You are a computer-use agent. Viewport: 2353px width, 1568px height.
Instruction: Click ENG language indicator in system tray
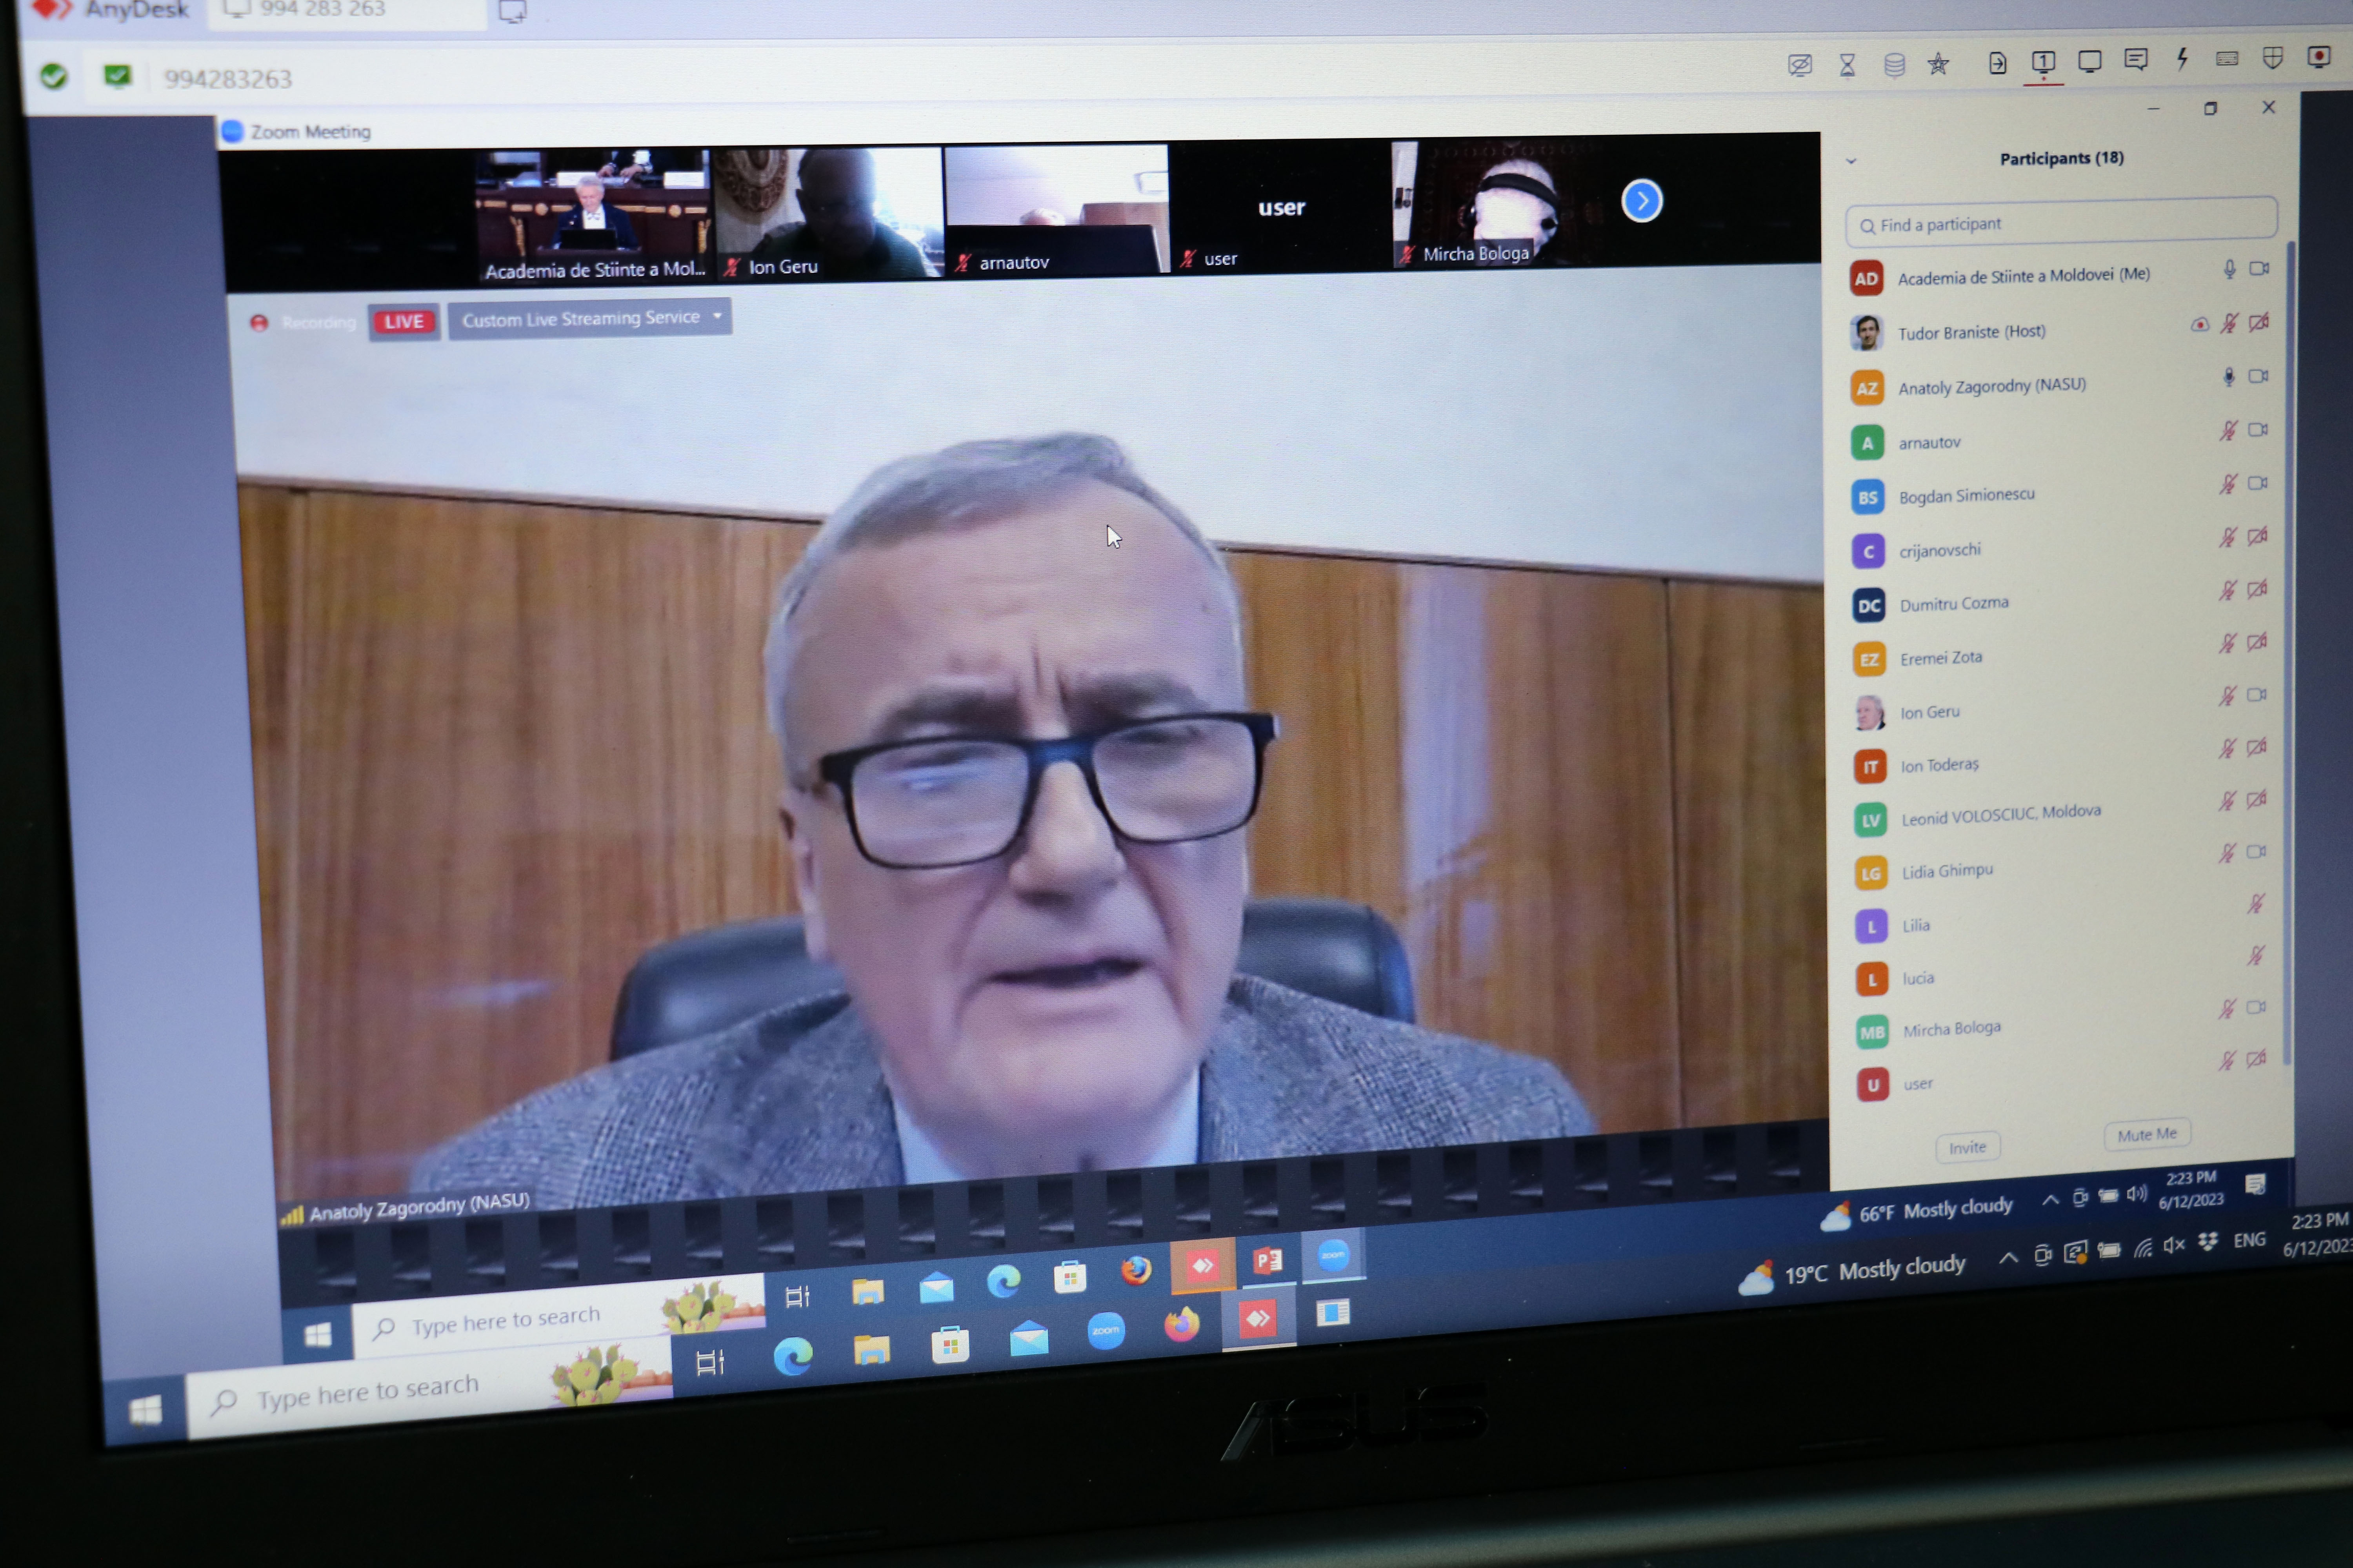[2249, 1240]
